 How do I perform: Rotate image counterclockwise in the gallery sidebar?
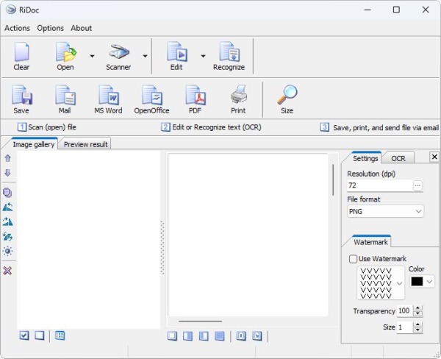(x=7, y=207)
